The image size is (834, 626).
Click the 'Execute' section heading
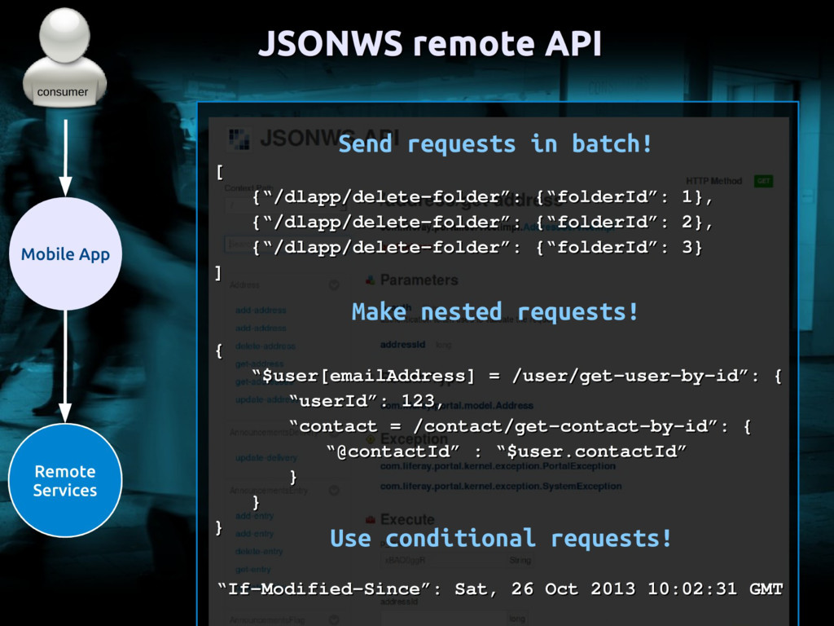pyautogui.click(x=407, y=519)
